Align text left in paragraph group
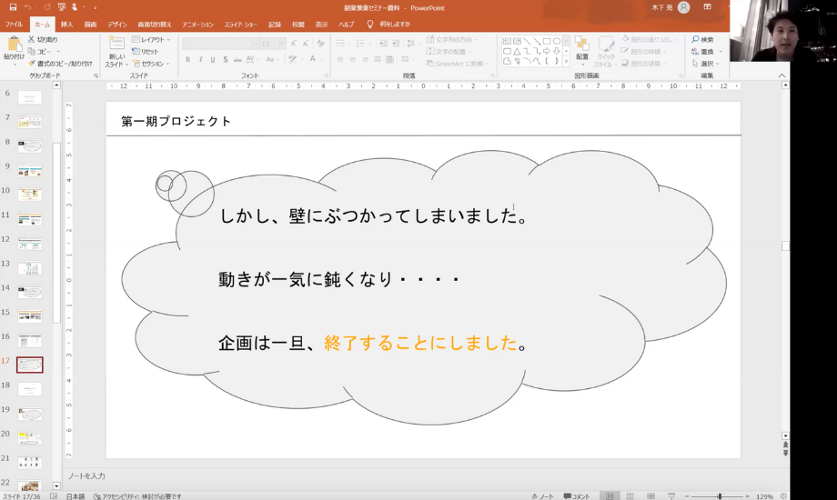 (340, 59)
